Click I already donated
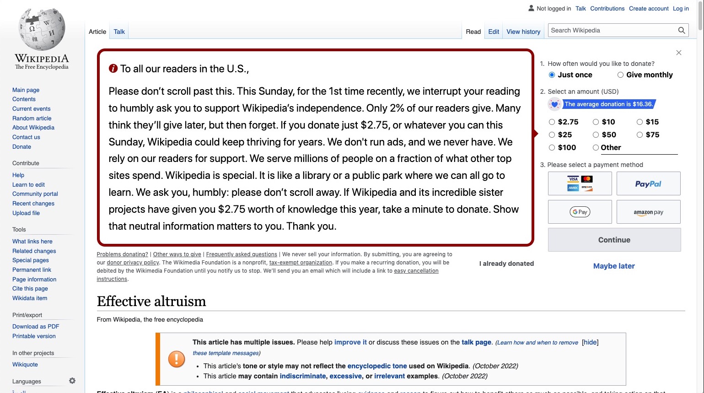This screenshot has height=393, width=704. click(506, 264)
